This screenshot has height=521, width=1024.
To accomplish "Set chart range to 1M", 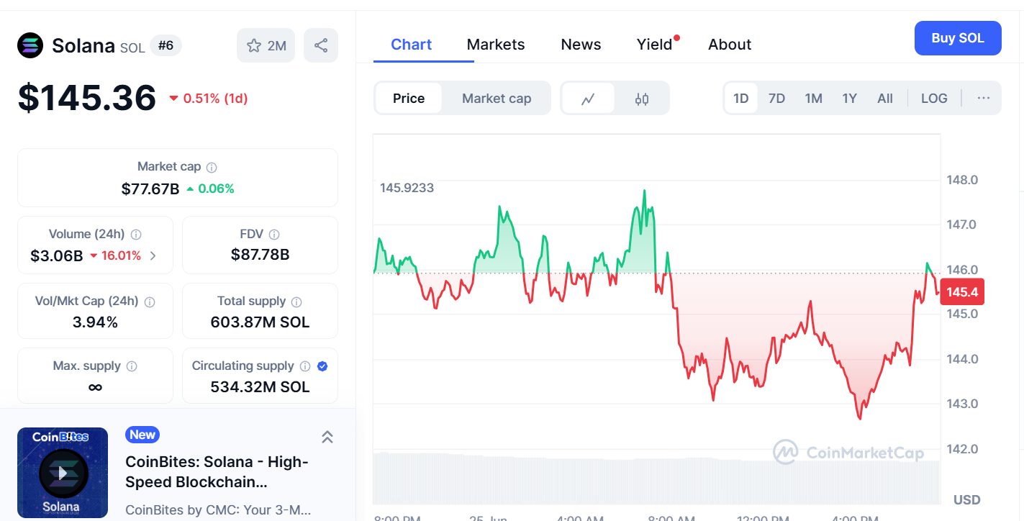I will point(813,99).
